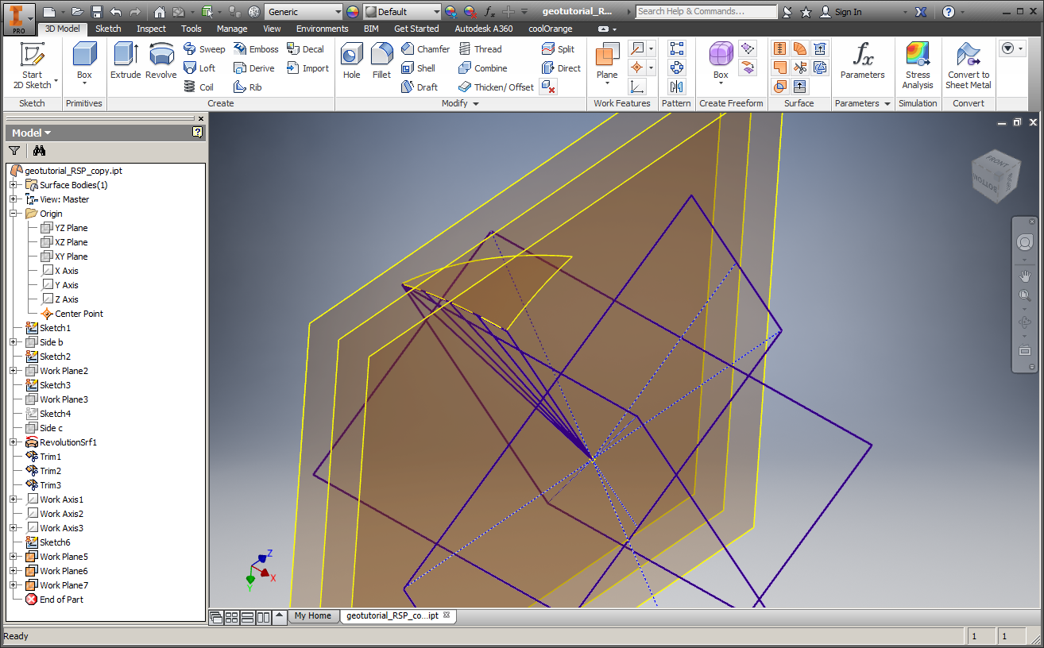This screenshot has width=1044, height=648.
Task: Choose the Sweep command
Action: click(204, 49)
